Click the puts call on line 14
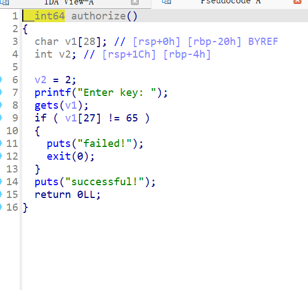 point(47,182)
